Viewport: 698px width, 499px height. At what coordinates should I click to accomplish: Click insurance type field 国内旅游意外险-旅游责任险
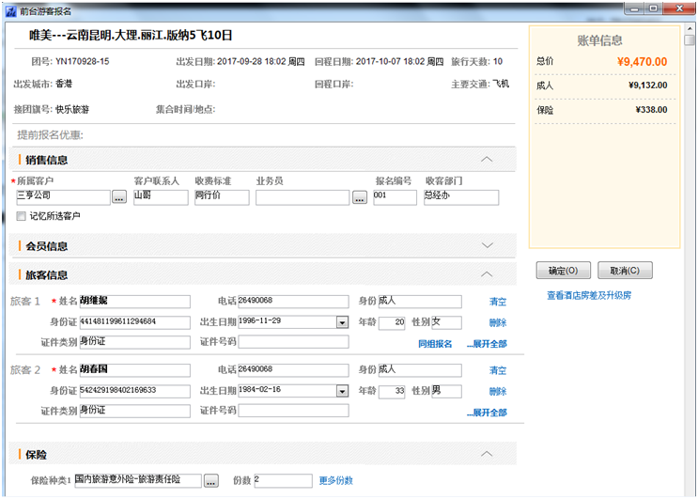(138, 481)
